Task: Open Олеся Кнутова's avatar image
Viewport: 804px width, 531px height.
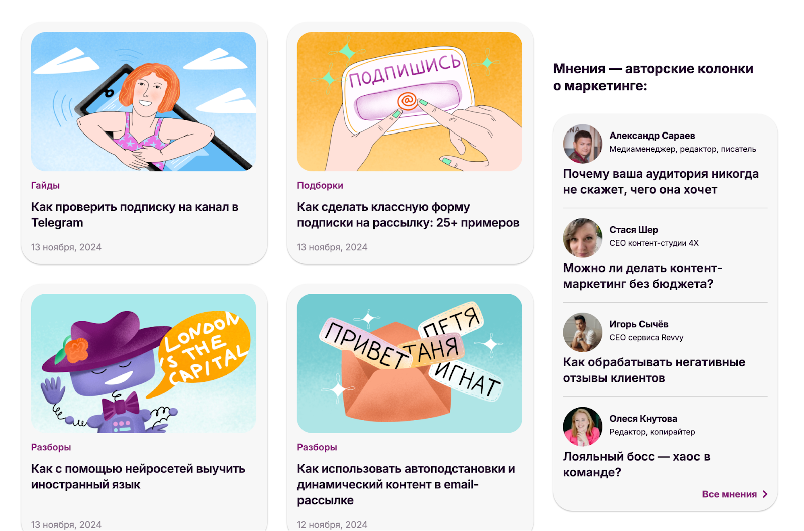Action: [582, 427]
